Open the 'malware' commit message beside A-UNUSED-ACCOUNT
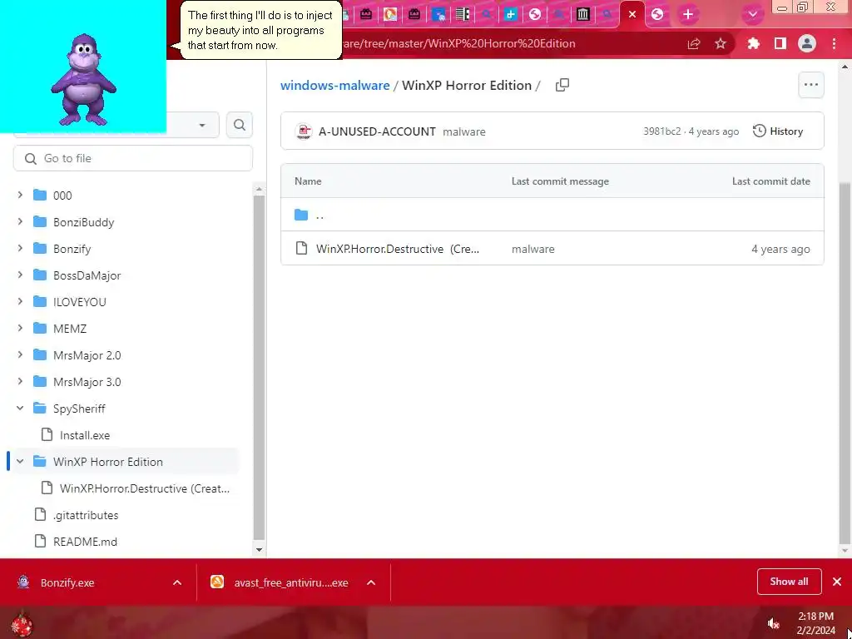Screen dimensions: 852x639 point(464,131)
